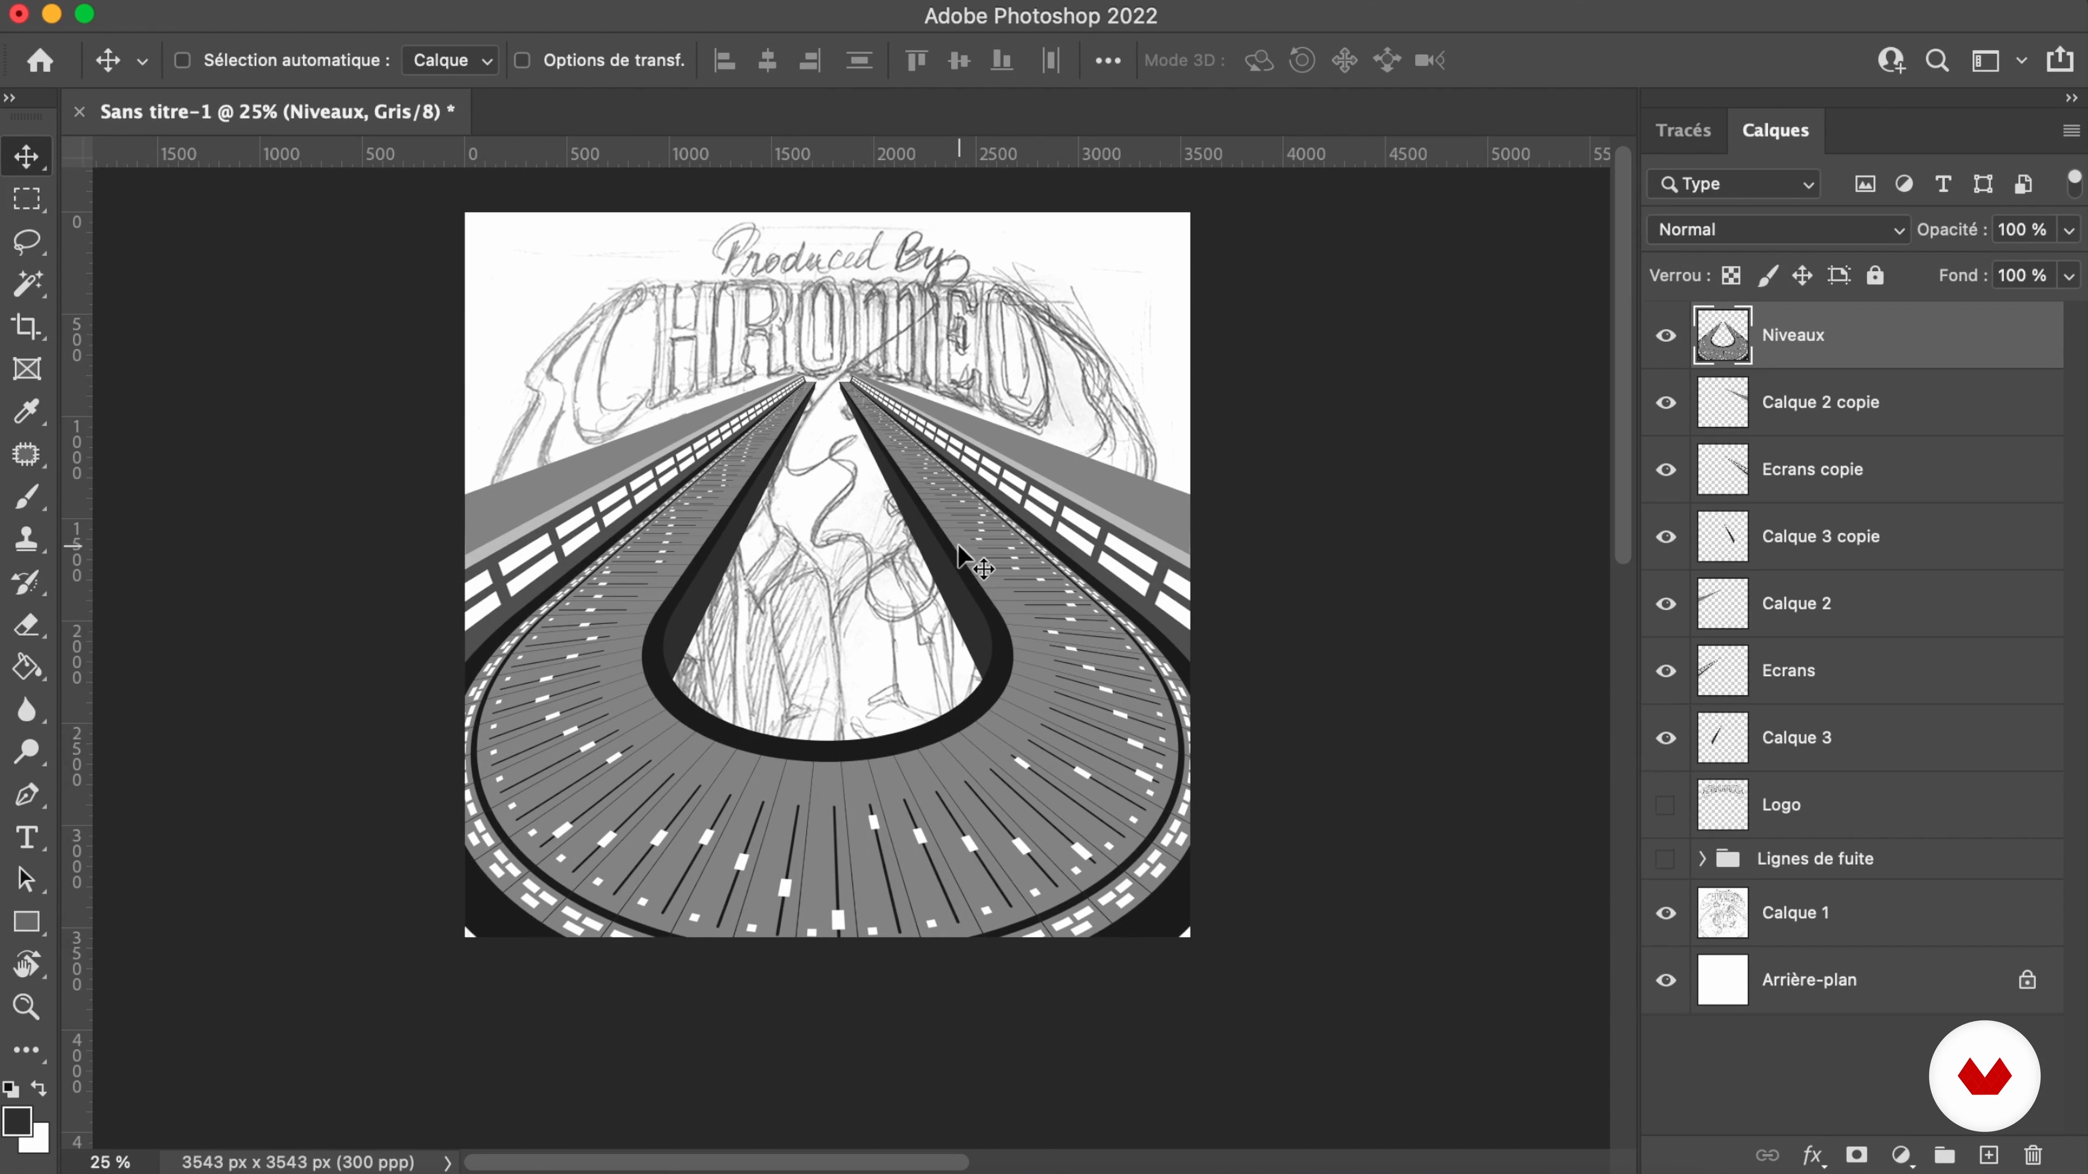Select the Clone Stamp tool
Image resolution: width=2088 pixels, height=1174 pixels.
pos(27,540)
